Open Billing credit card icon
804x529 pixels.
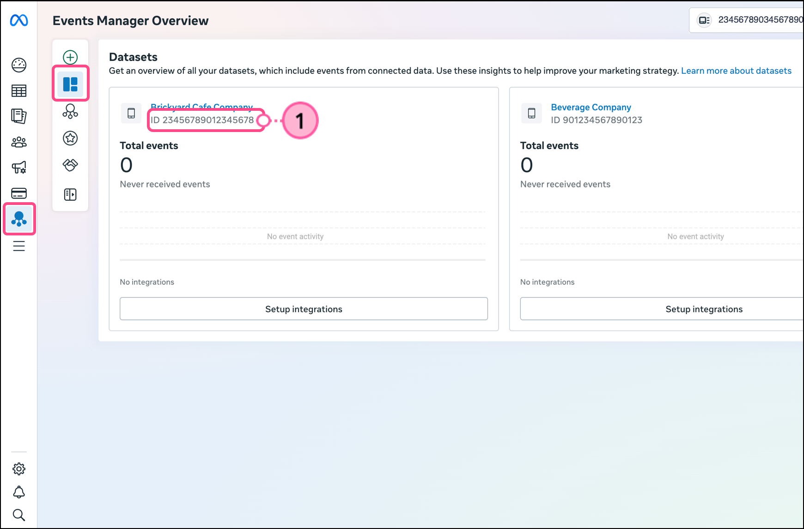19,193
